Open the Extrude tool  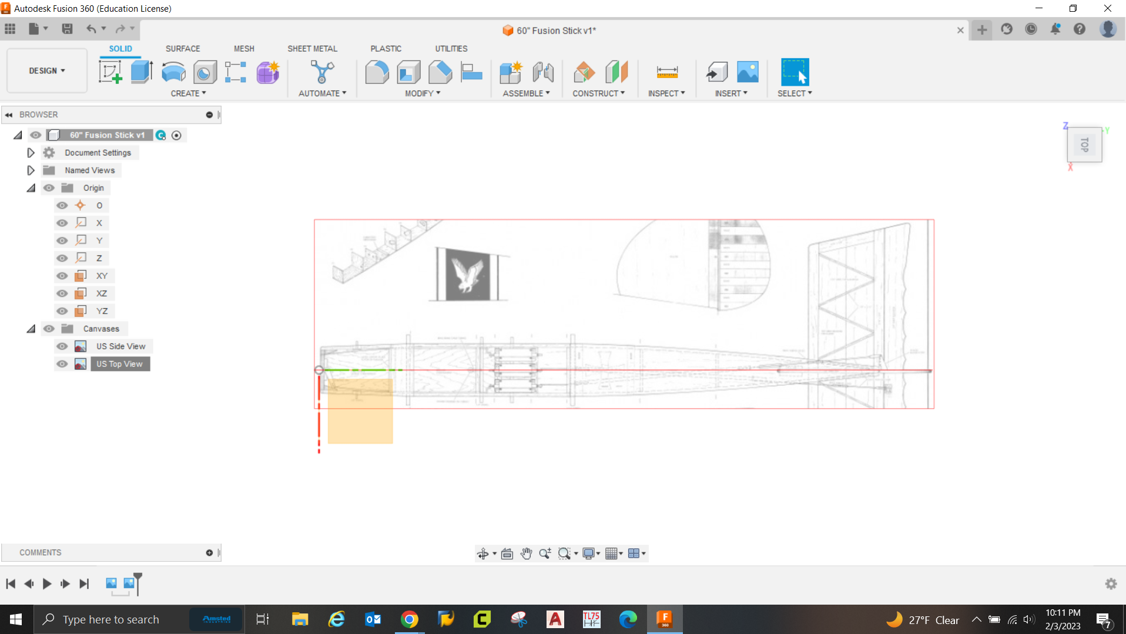coord(142,72)
